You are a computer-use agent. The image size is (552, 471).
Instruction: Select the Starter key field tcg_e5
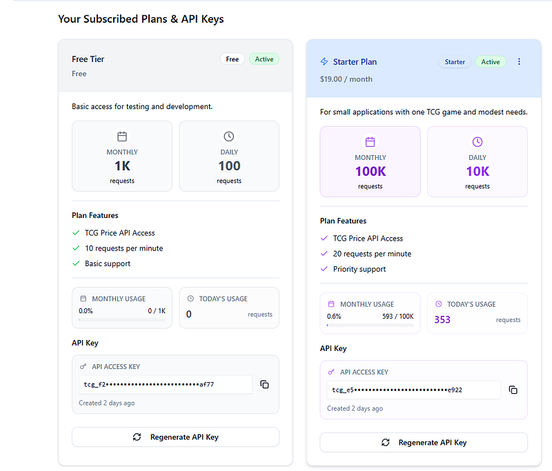pyautogui.click(x=413, y=390)
